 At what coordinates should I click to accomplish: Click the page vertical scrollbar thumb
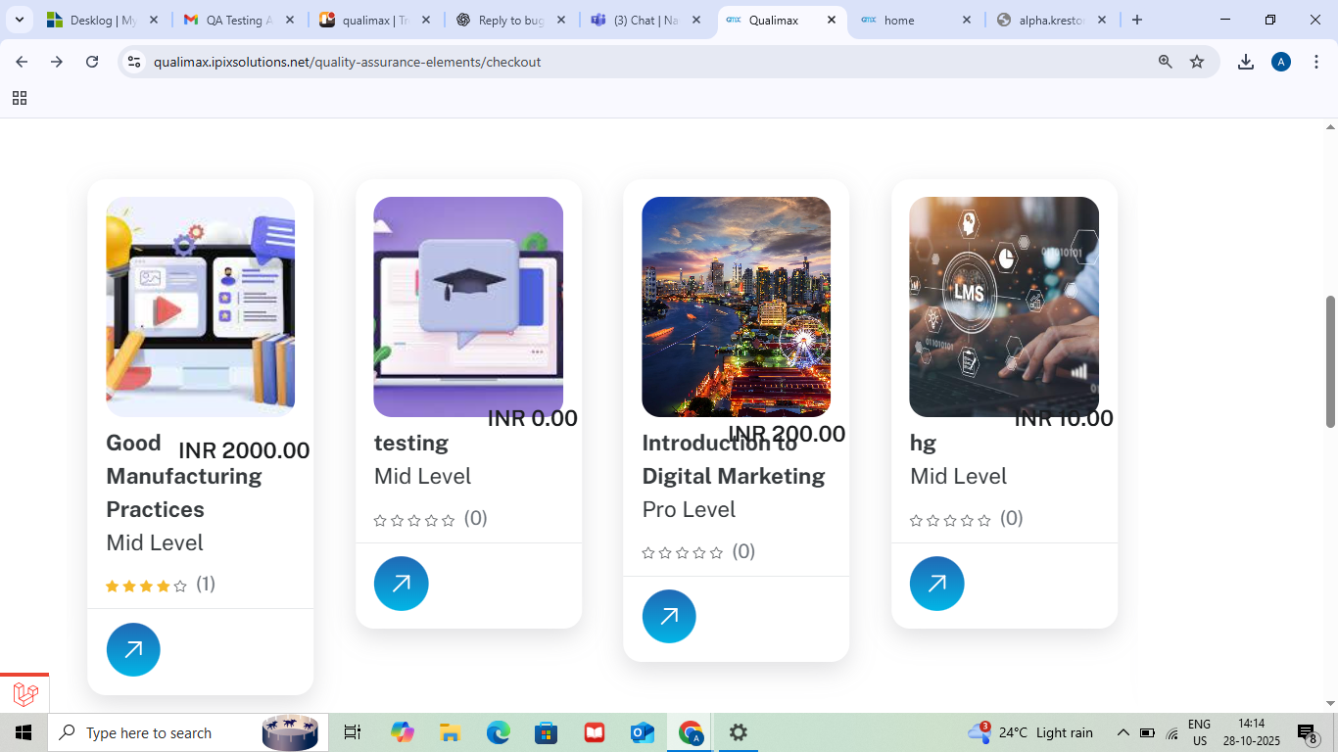[1330, 360]
